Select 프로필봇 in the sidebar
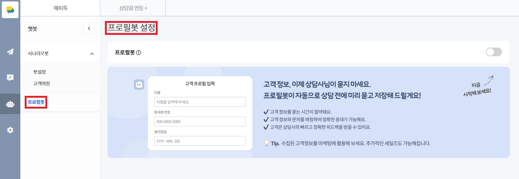 tap(36, 102)
